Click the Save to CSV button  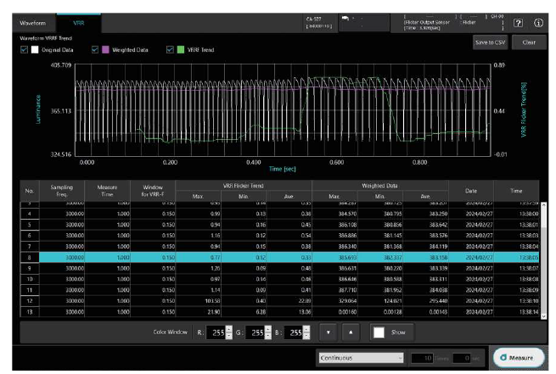pyautogui.click(x=490, y=42)
